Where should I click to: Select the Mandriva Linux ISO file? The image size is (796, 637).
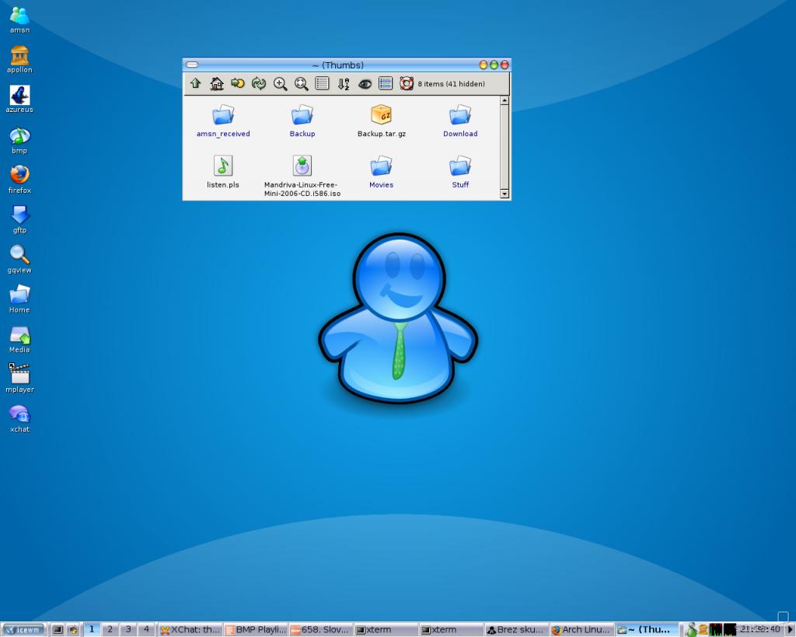(x=302, y=177)
